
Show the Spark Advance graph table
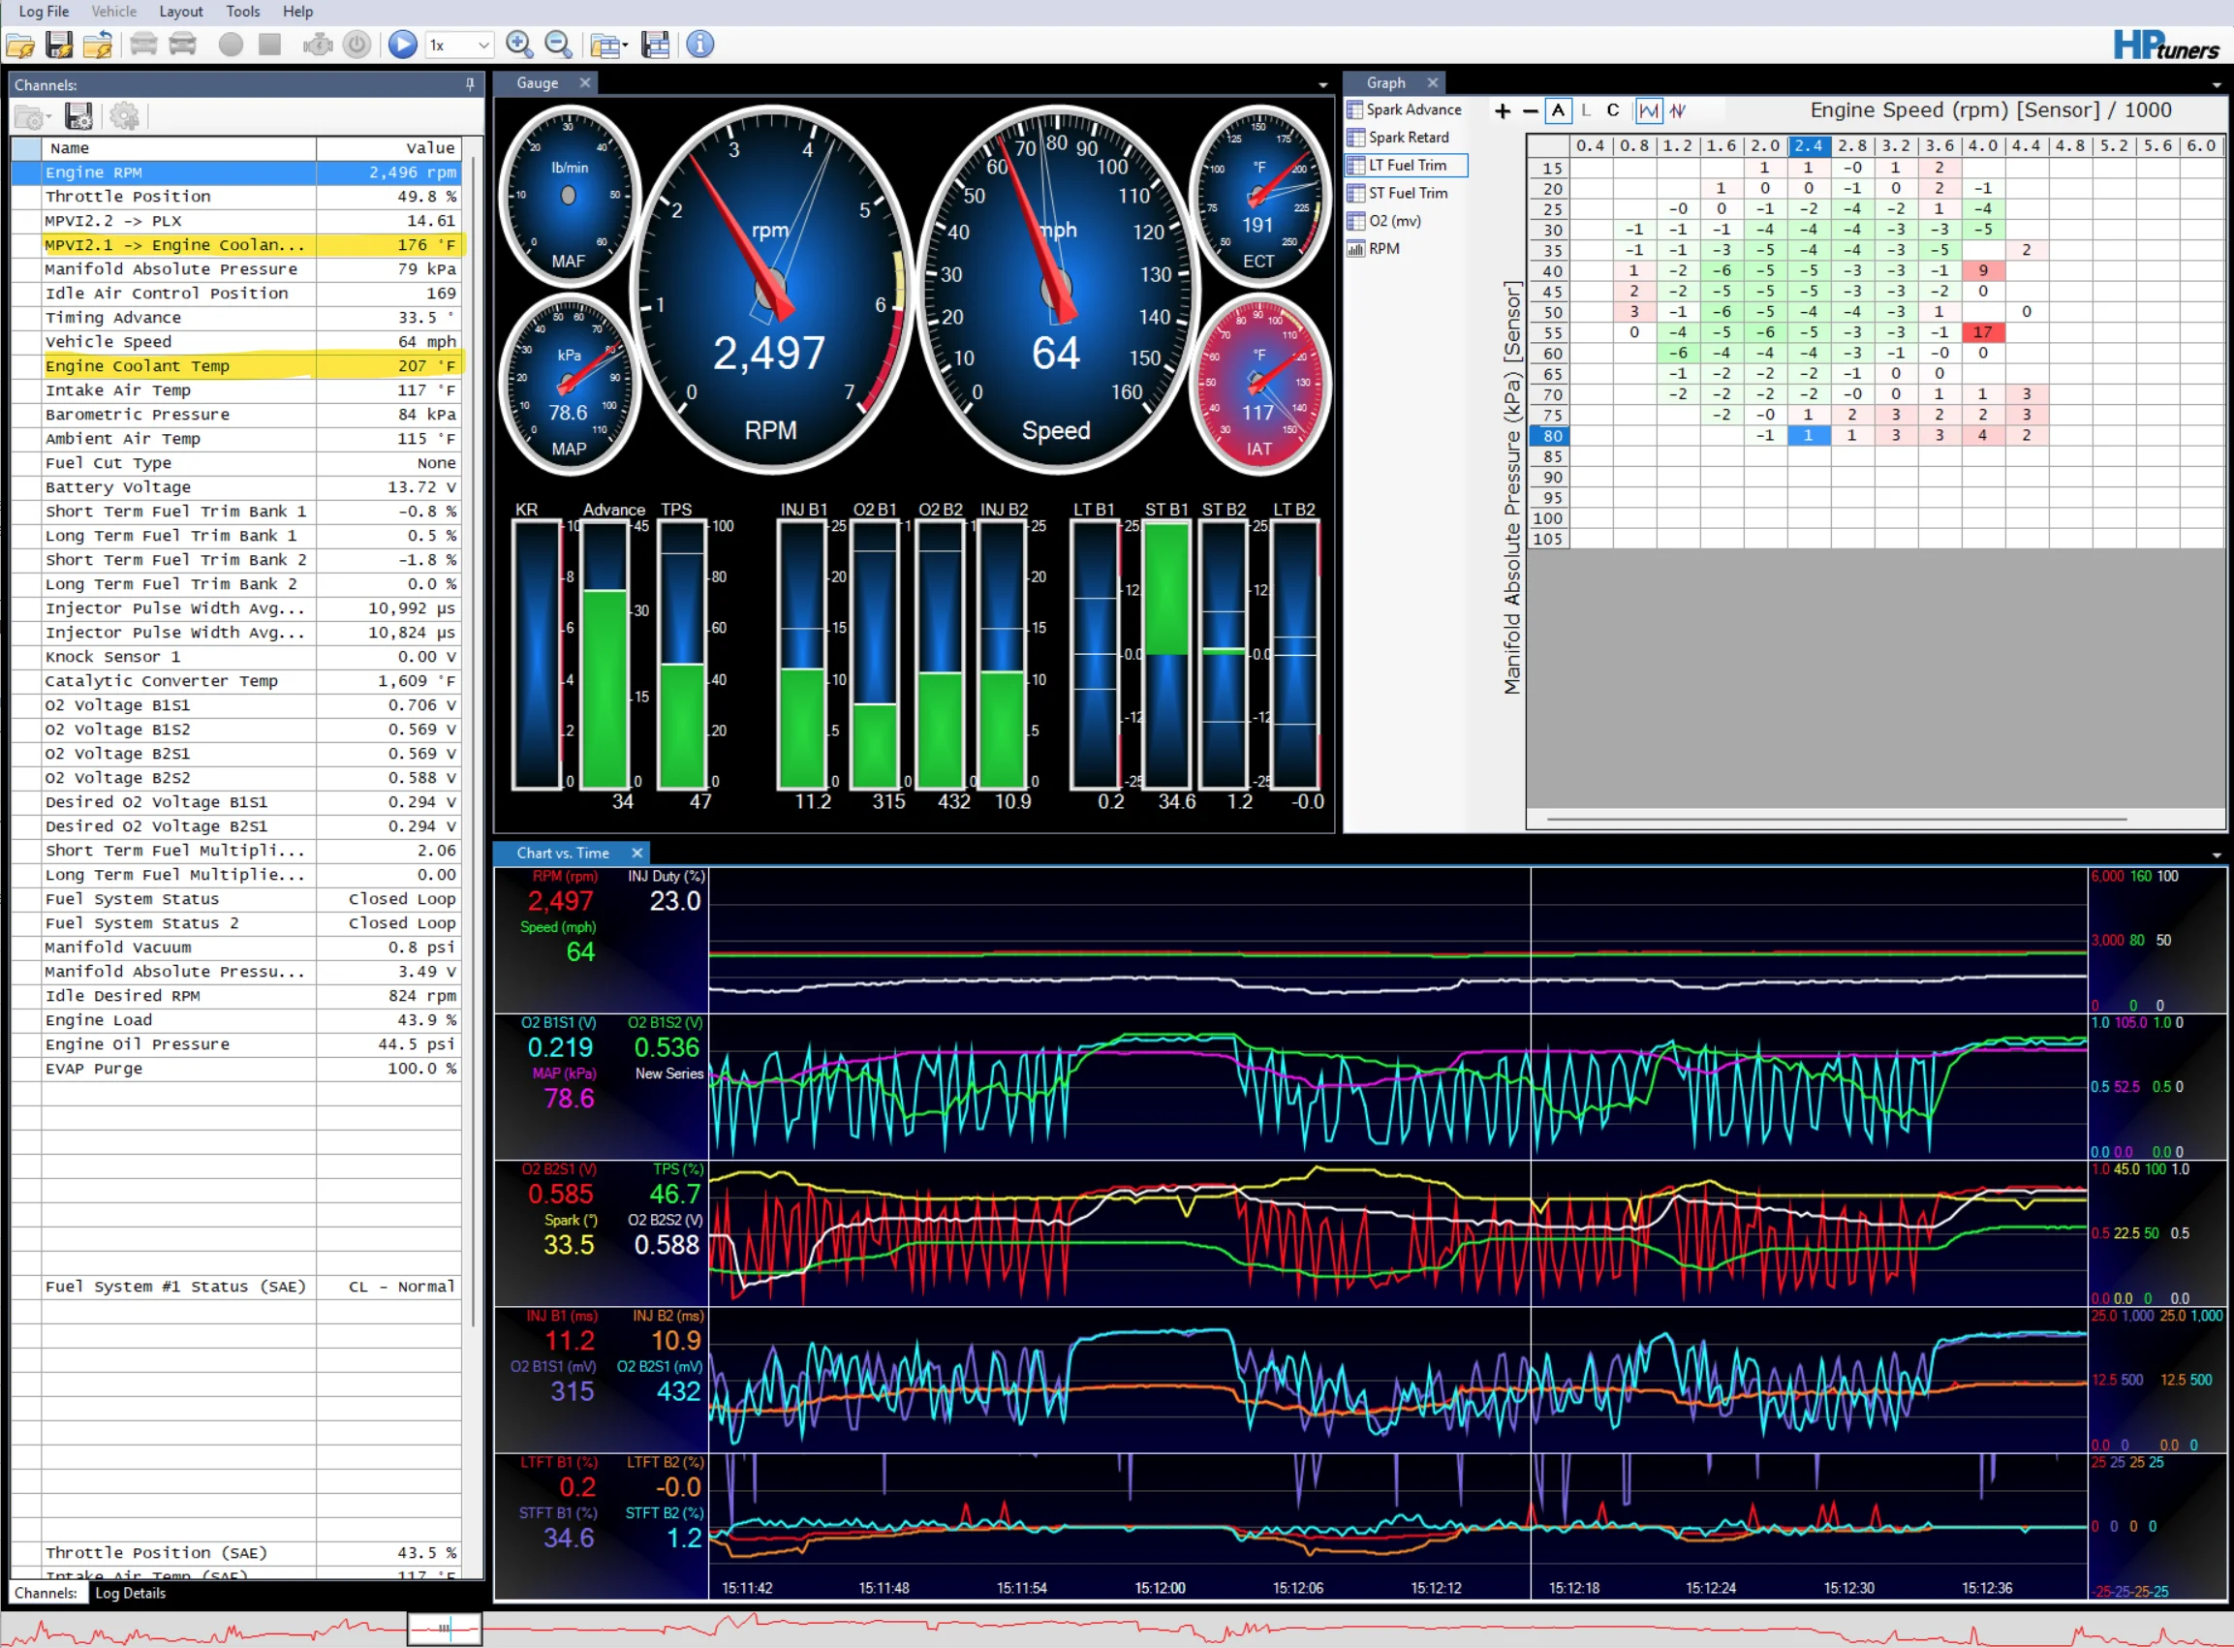coord(1404,109)
